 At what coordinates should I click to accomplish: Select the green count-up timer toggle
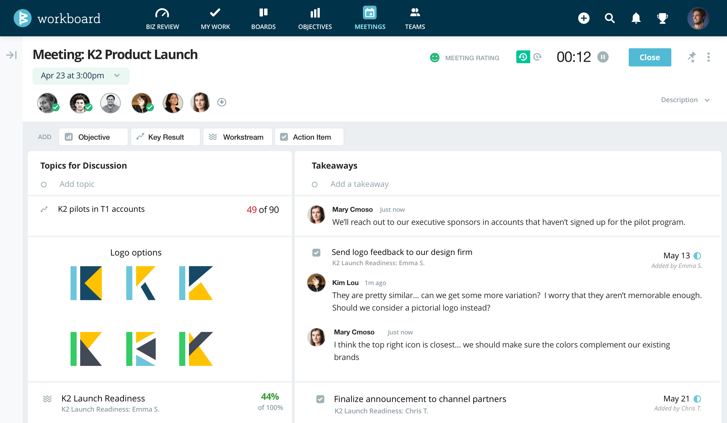point(523,57)
